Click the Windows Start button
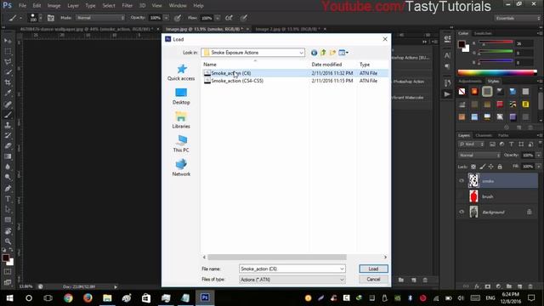Image resolution: width=544 pixels, height=306 pixels. pos(9,297)
